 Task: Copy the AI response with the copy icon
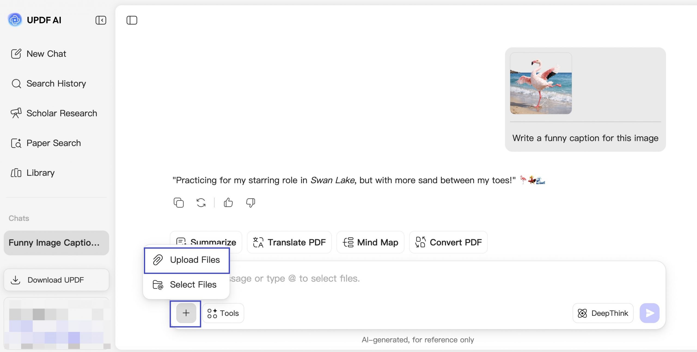(x=179, y=203)
